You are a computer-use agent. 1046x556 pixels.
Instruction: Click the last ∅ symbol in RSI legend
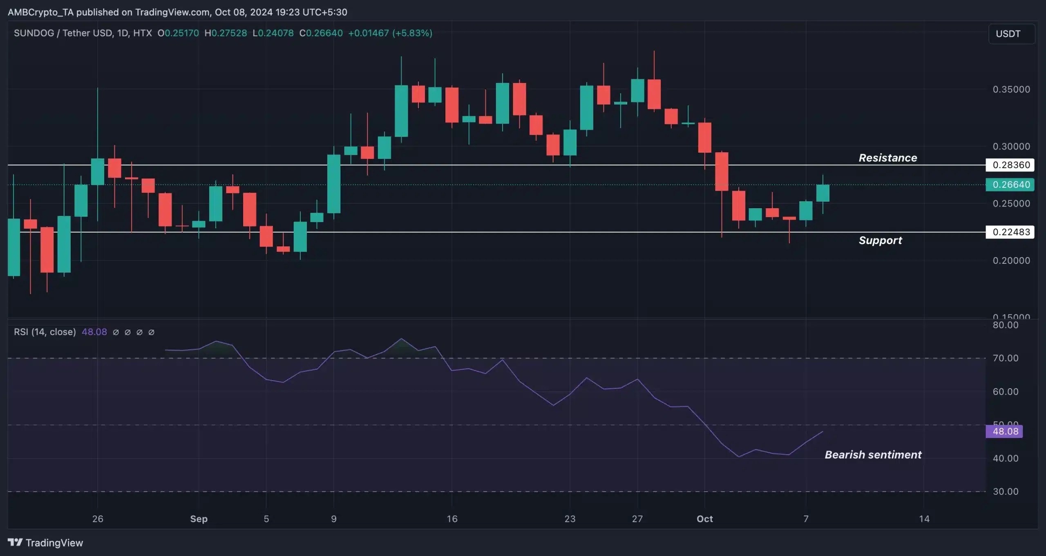151,332
